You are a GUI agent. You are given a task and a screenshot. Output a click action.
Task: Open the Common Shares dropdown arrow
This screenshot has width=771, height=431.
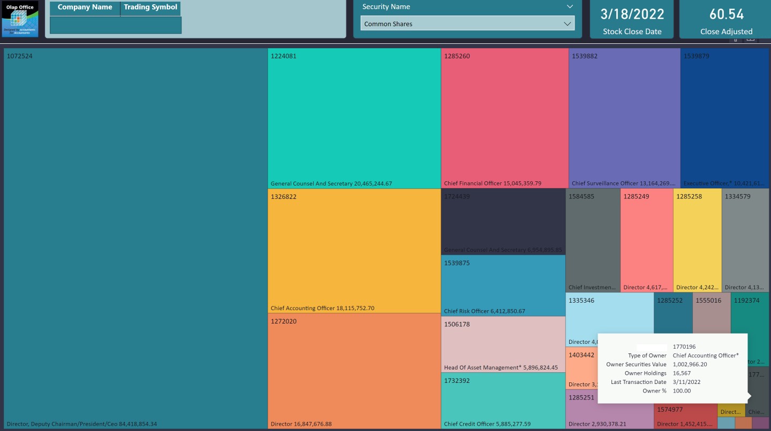pyautogui.click(x=567, y=24)
